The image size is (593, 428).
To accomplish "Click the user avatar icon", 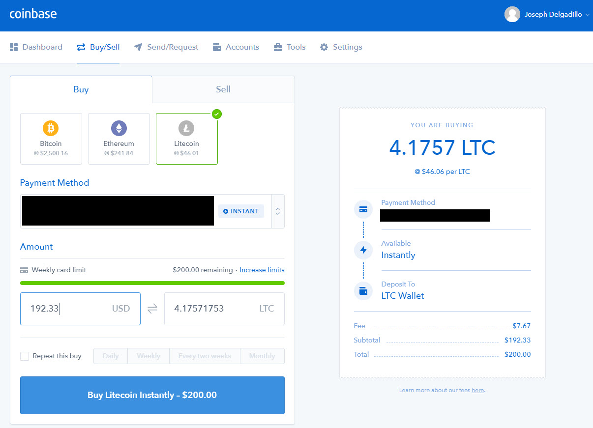I will pyautogui.click(x=512, y=14).
